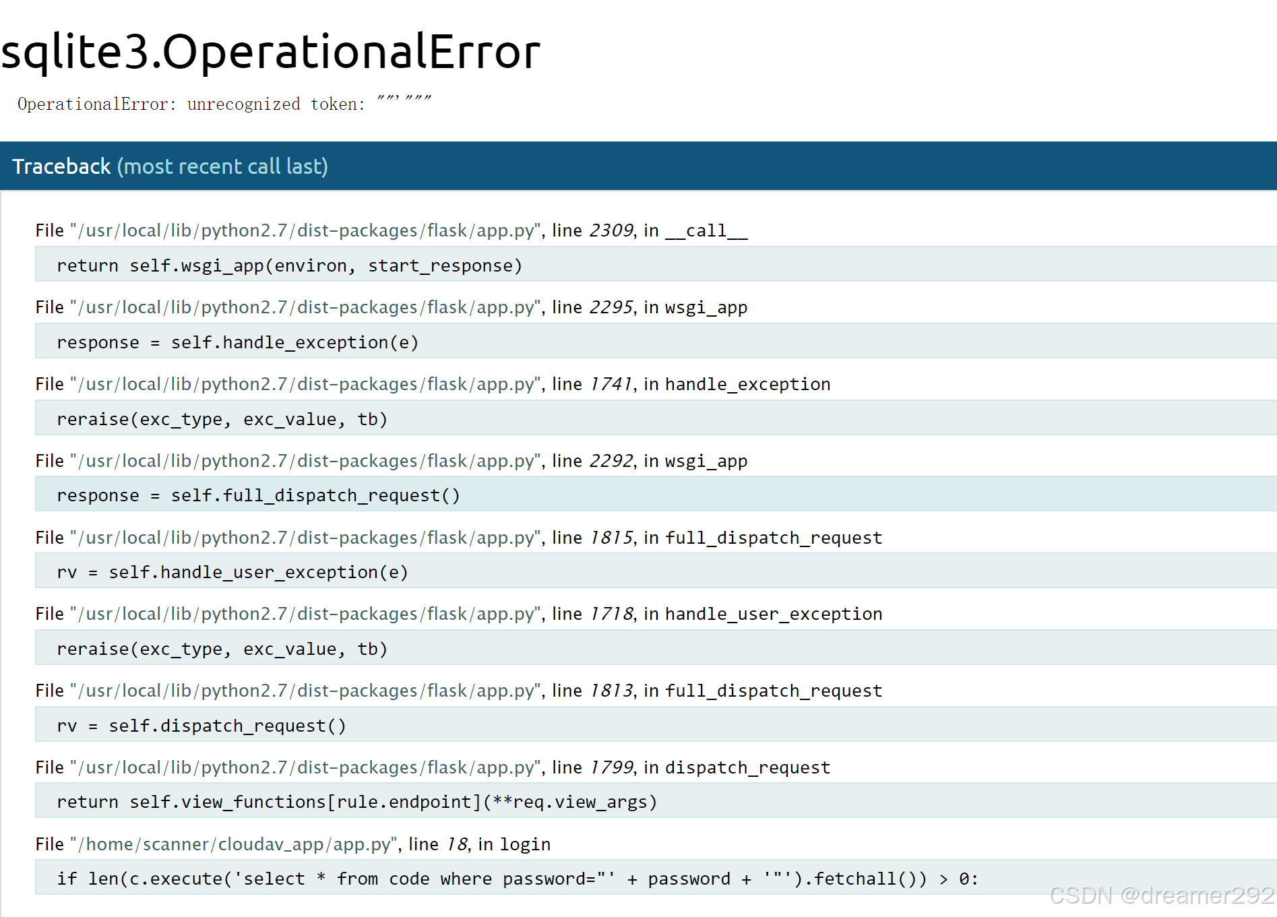Toggle the Traceback header to switch view
The image size is (1277, 917).
(170, 166)
